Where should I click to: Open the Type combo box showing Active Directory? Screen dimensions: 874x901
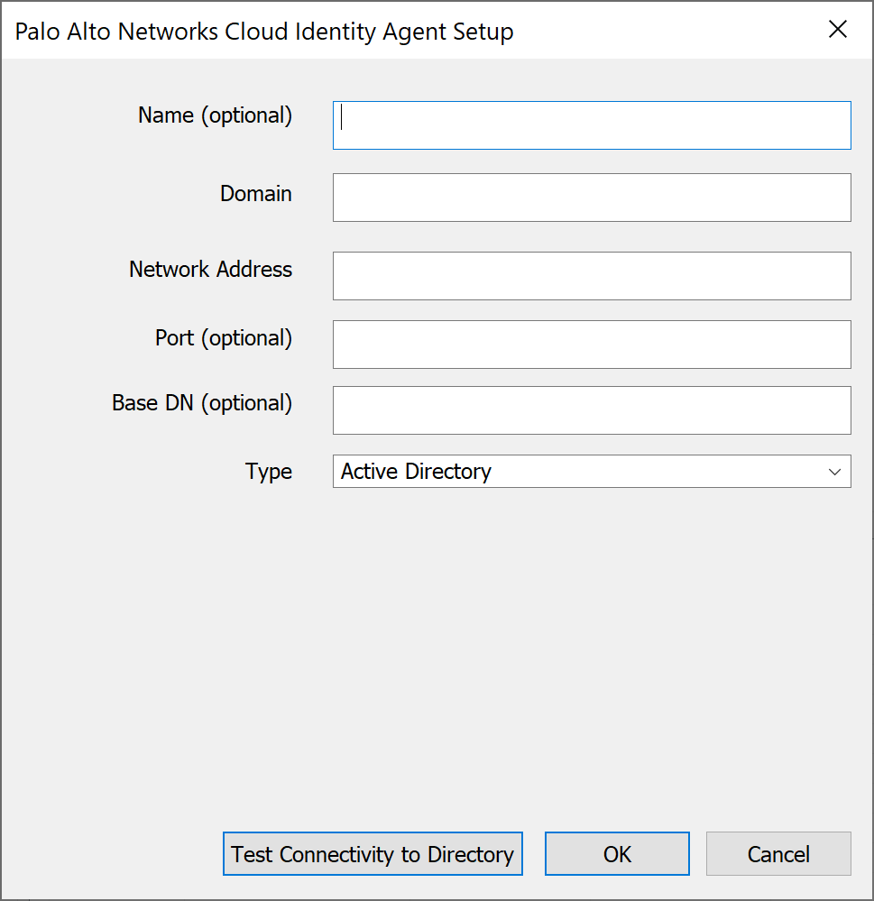tap(592, 472)
